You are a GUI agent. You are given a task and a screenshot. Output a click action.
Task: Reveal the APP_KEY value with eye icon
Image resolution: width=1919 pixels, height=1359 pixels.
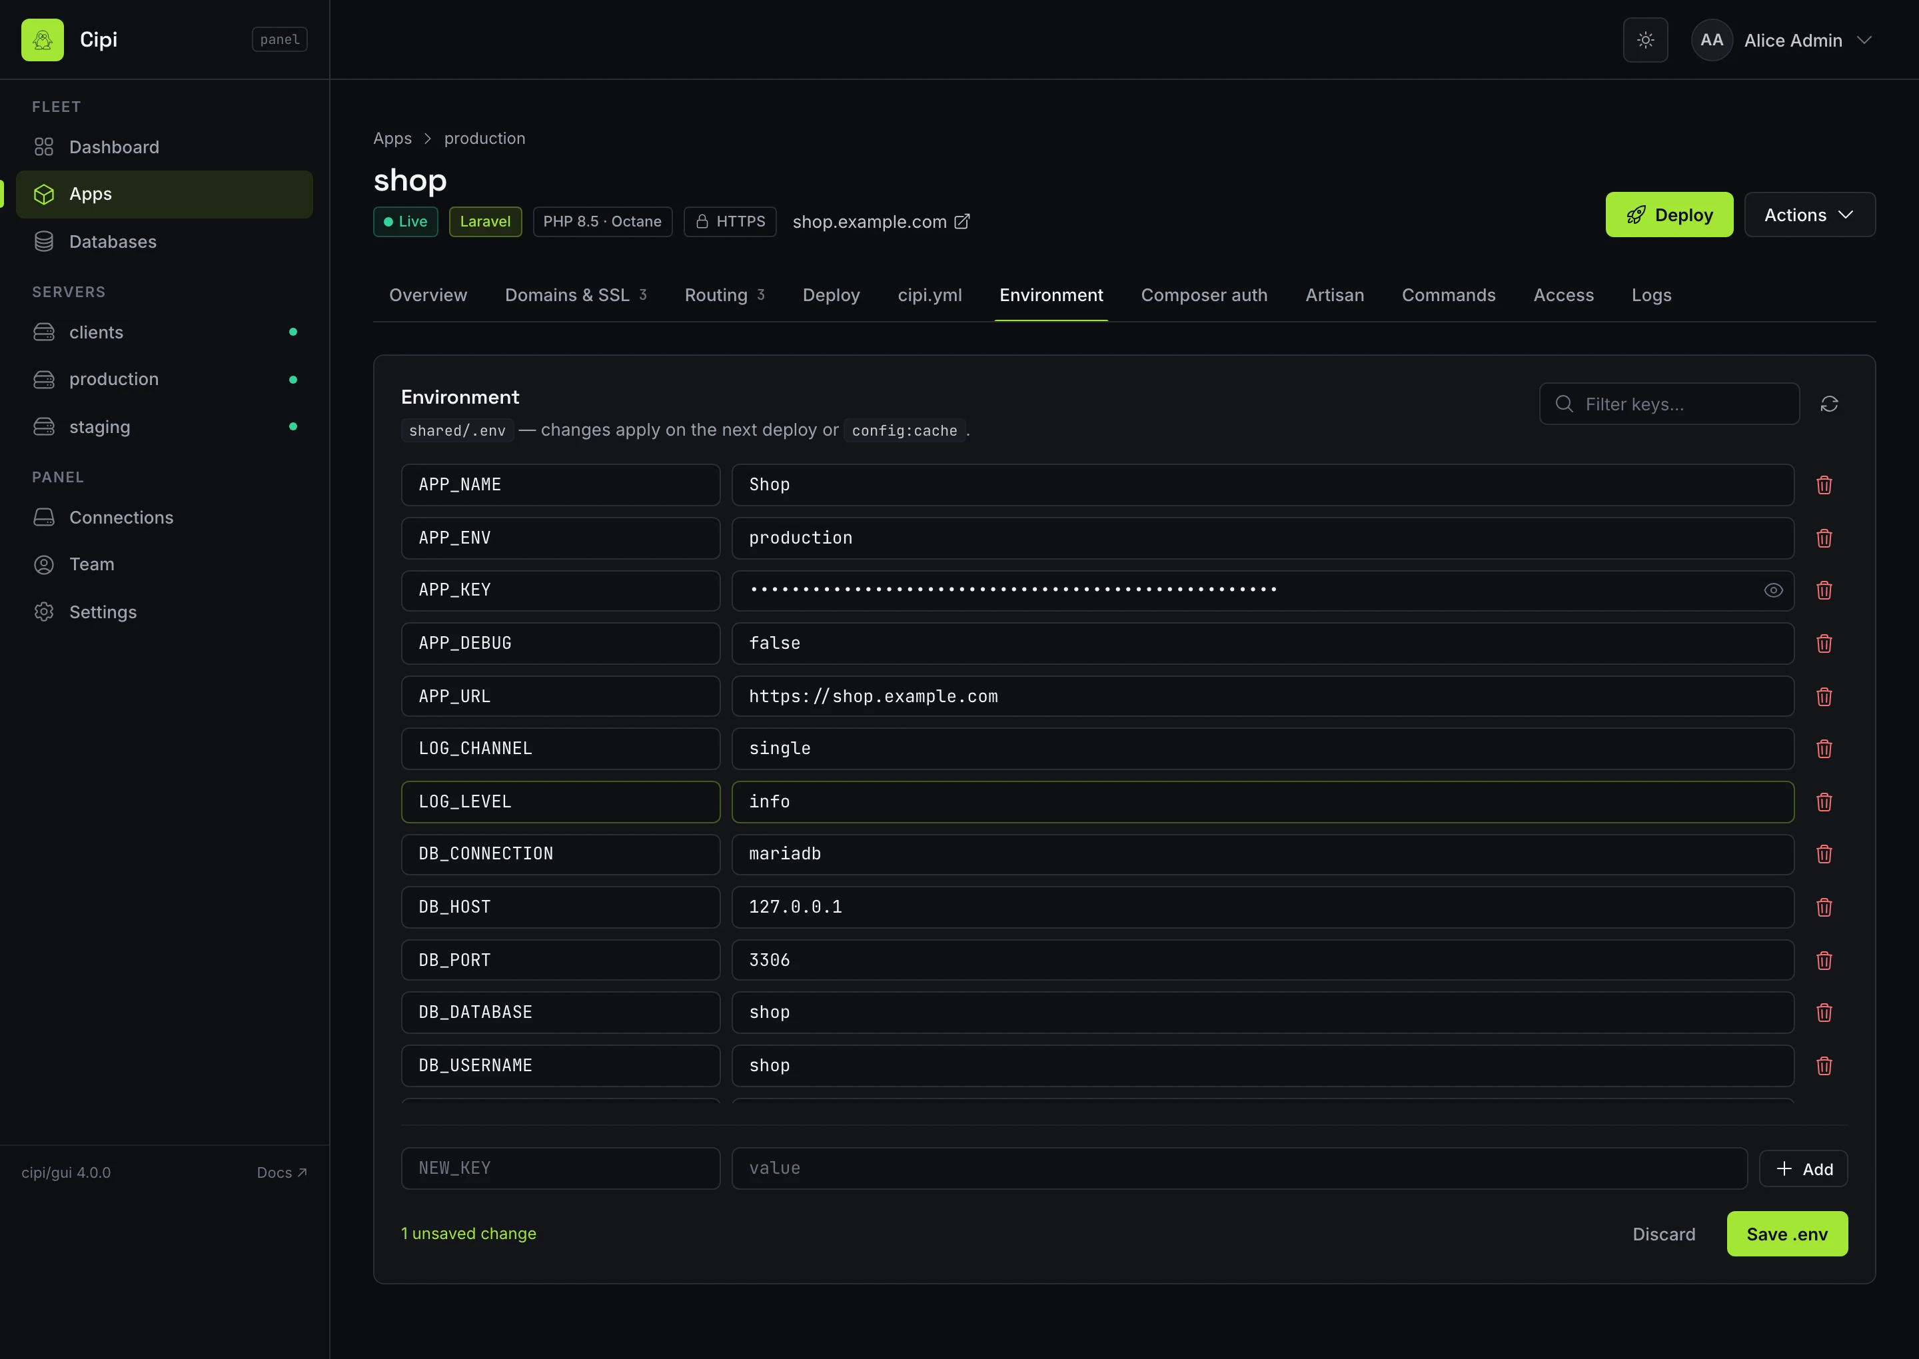click(x=1772, y=590)
